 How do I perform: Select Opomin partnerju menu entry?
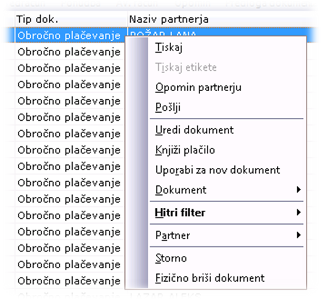click(x=198, y=88)
